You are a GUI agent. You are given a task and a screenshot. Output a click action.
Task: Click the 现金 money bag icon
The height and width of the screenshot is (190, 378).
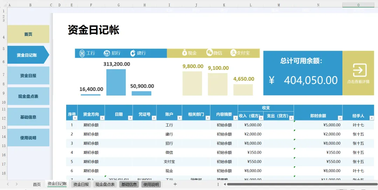tap(184, 53)
